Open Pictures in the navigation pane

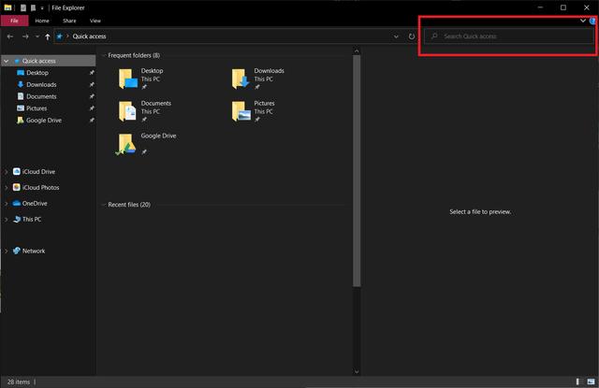(37, 108)
